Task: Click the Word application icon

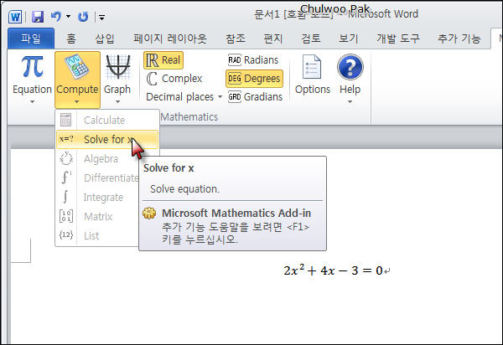Action: click(x=15, y=17)
